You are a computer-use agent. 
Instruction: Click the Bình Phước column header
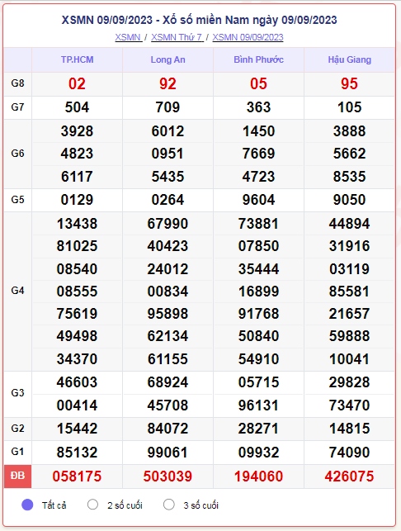click(x=258, y=59)
